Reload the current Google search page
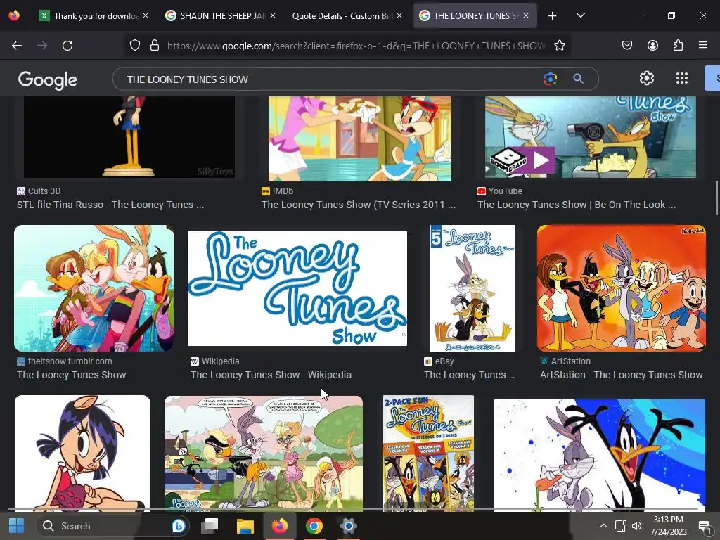Image resolution: width=720 pixels, height=540 pixels. [67, 46]
